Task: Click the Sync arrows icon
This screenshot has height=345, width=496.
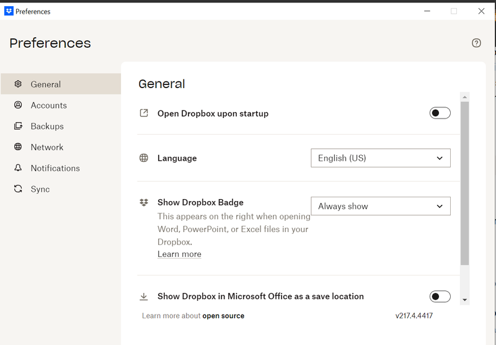Action: click(x=18, y=189)
